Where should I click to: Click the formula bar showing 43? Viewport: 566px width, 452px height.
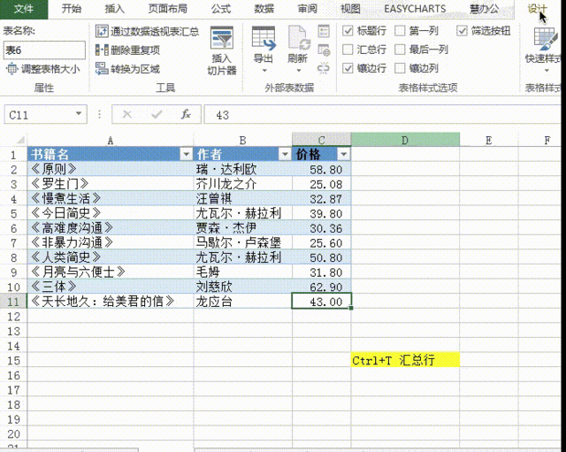383,115
